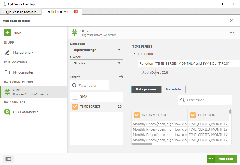Click the Manual entry pencil icon
Image resolution: width=240 pixels, height=165 pixels.
pyautogui.click(x=7, y=52)
